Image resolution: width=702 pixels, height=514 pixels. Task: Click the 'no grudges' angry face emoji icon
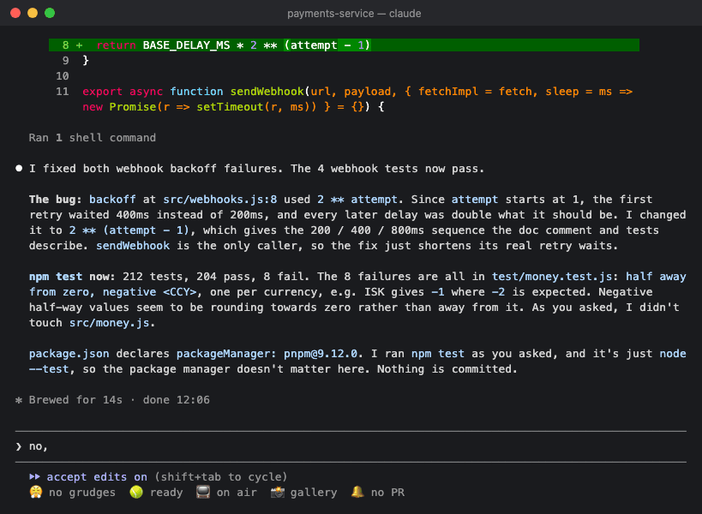pos(36,492)
